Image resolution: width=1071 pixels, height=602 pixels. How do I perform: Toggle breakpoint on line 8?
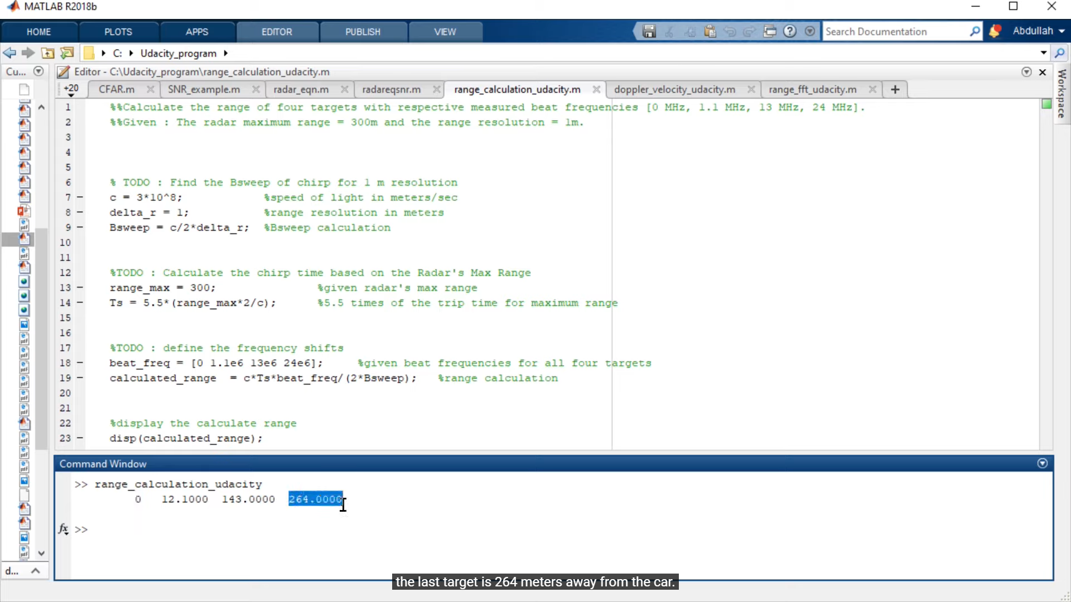[x=80, y=212]
